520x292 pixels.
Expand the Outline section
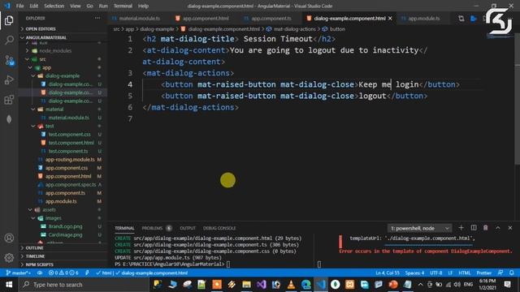[34, 247]
